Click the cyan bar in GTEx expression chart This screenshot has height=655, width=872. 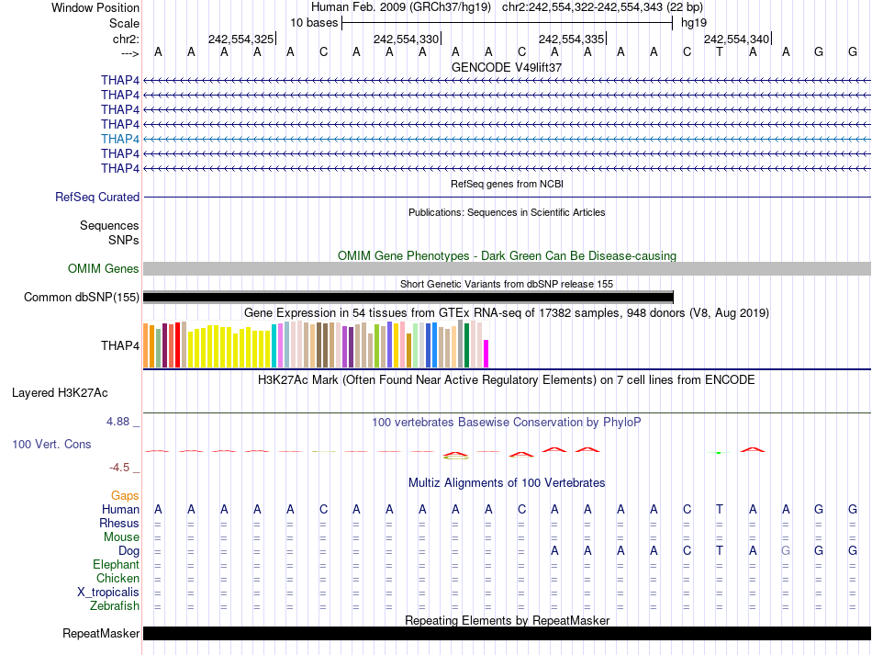[274, 345]
